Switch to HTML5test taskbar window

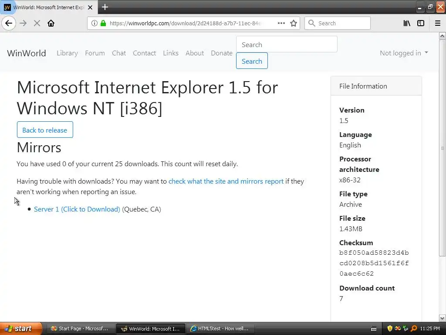point(220,328)
